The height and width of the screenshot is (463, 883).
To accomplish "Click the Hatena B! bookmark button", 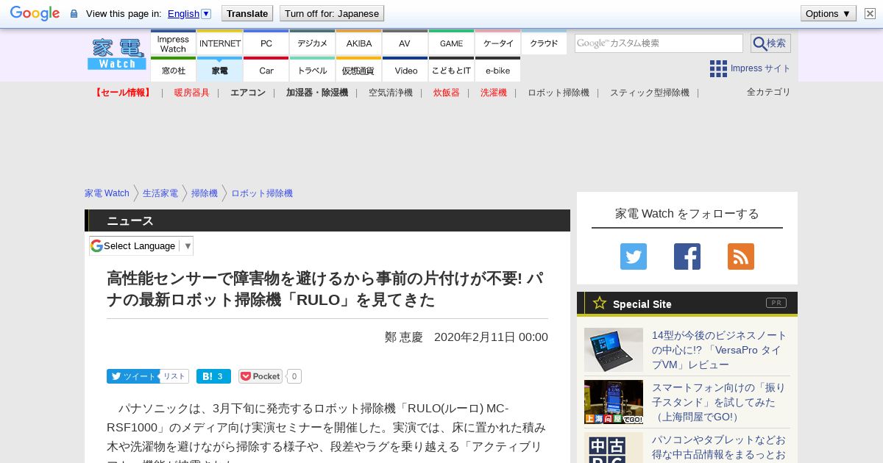I will click(213, 376).
